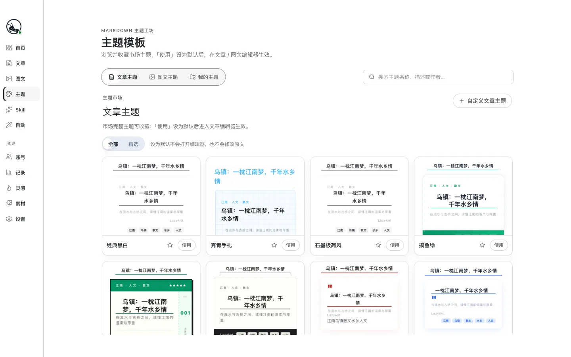Click the 资源 sidebar section label

pyautogui.click(x=11, y=143)
